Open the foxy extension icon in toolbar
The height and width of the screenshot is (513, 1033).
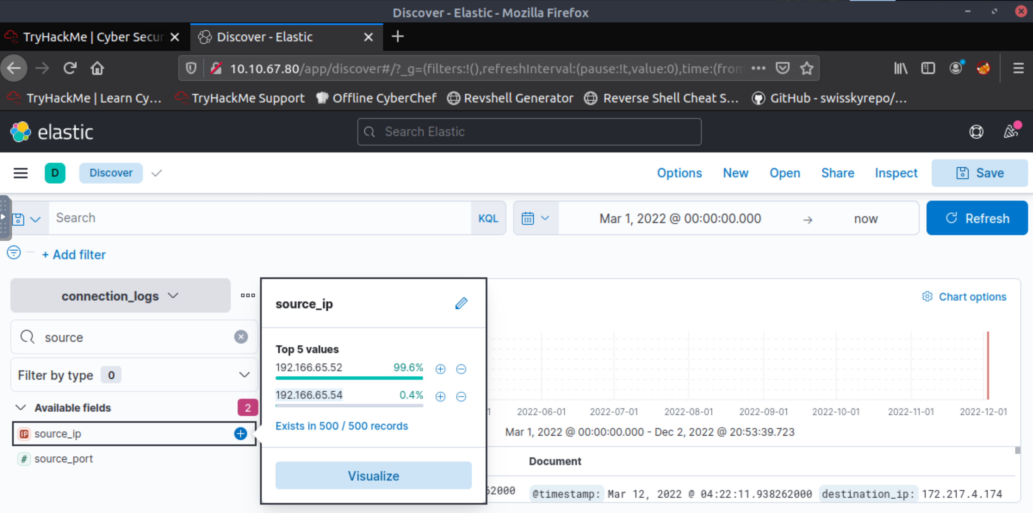983,68
